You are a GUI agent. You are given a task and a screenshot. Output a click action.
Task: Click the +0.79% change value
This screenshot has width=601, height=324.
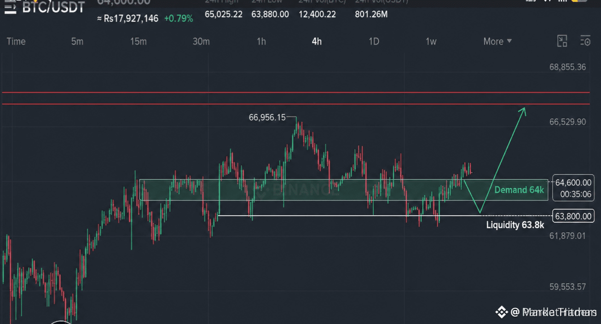(179, 19)
